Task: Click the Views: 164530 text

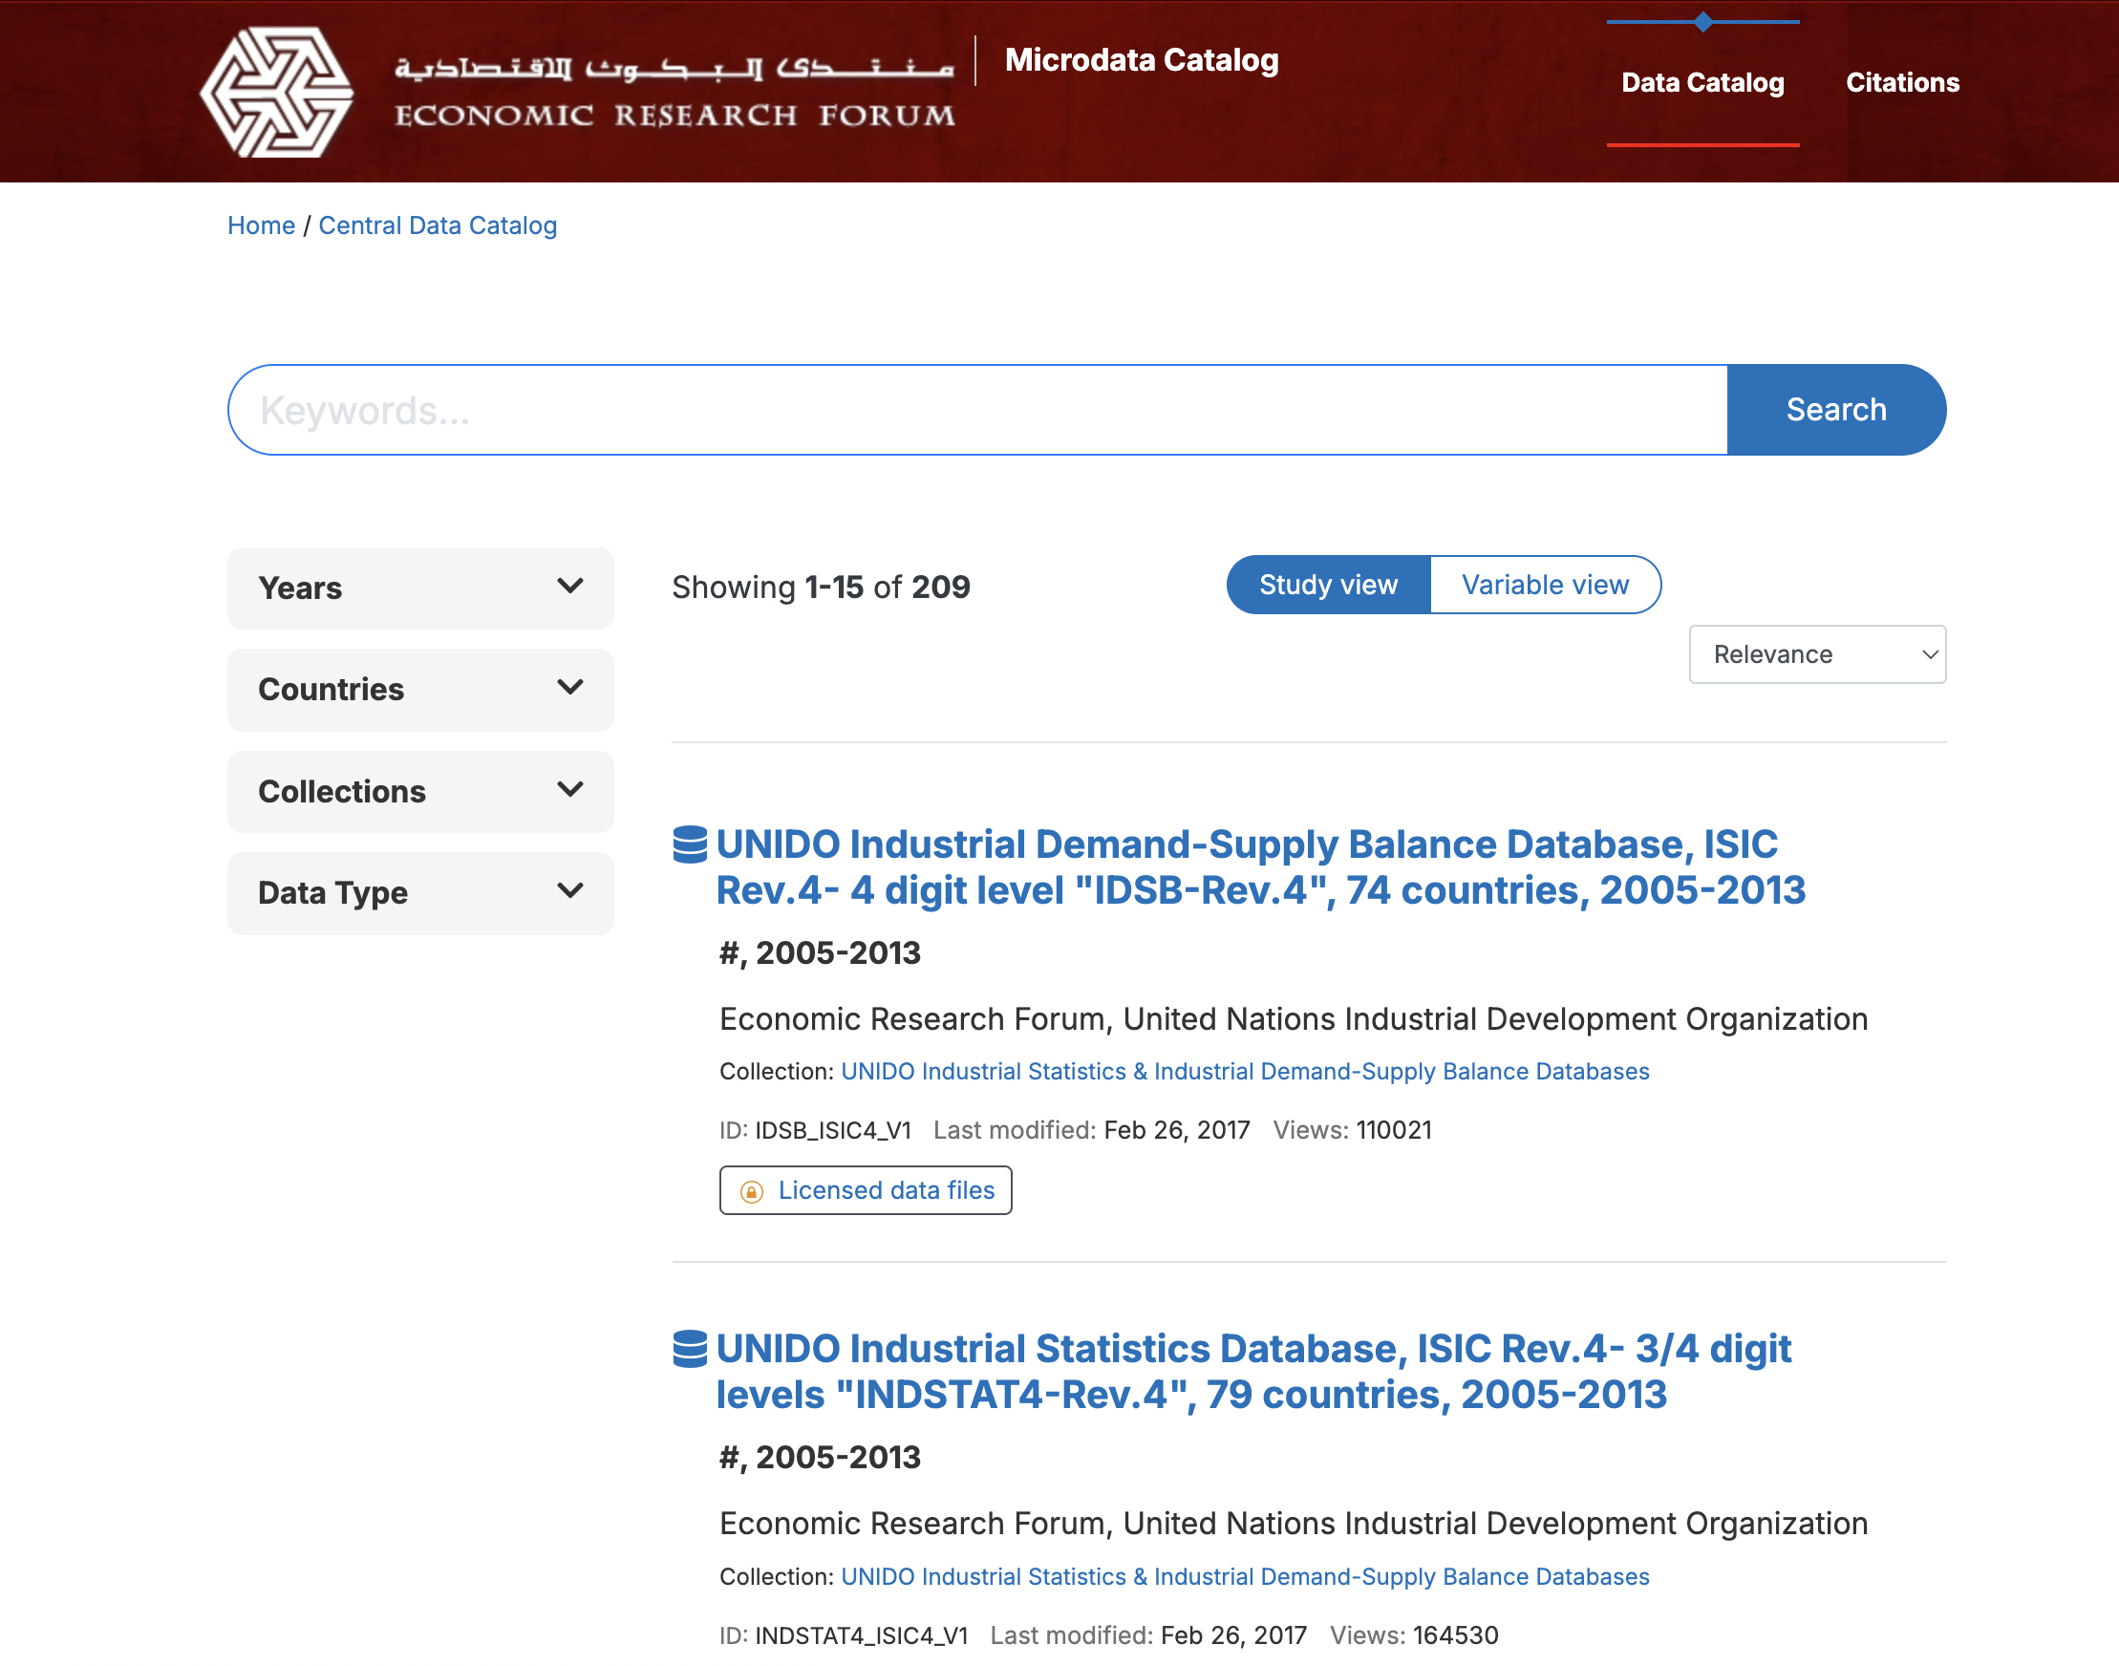Action: [1414, 1635]
